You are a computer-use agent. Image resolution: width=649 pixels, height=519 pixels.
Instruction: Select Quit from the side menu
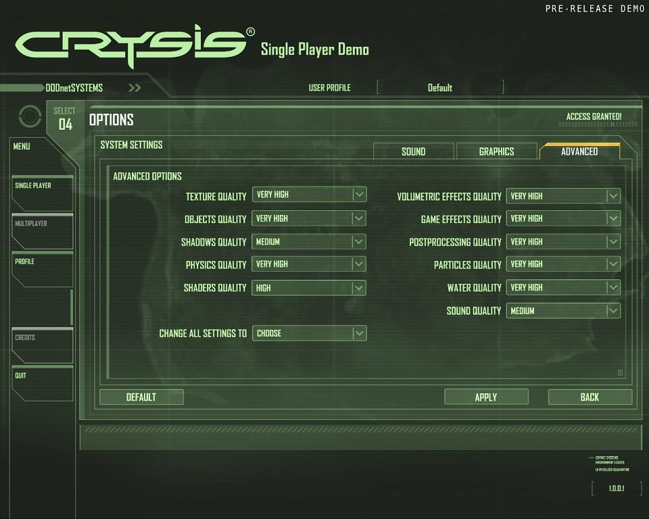point(42,384)
